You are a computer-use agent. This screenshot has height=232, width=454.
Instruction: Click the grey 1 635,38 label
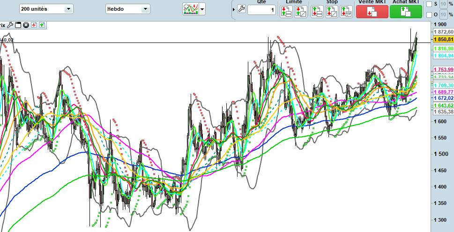click(443, 112)
